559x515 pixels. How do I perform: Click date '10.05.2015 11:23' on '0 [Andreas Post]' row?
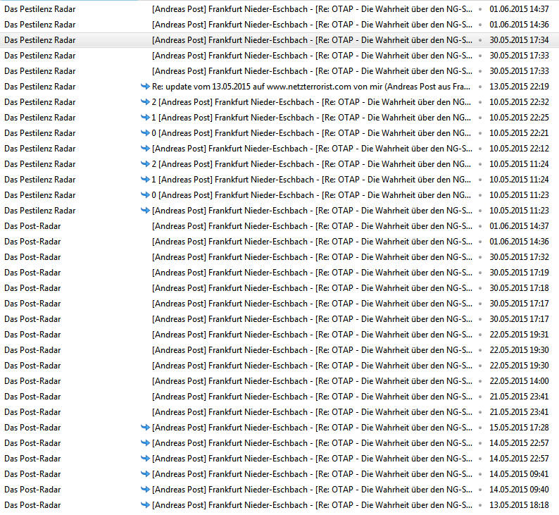point(519,195)
